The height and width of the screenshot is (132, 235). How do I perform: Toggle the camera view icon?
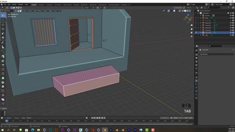coord(191,33)
